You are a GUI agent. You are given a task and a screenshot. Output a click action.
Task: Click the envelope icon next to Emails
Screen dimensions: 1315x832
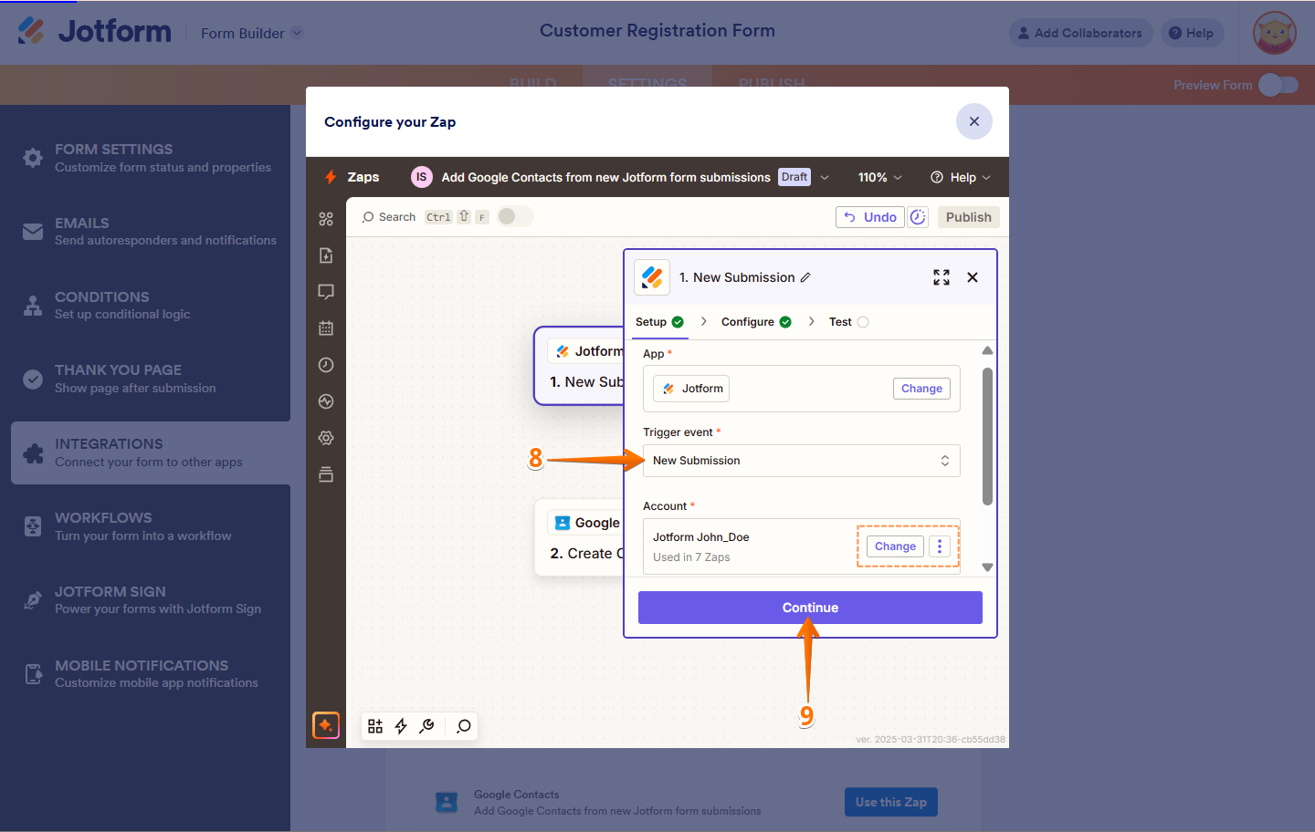point(33,232)
